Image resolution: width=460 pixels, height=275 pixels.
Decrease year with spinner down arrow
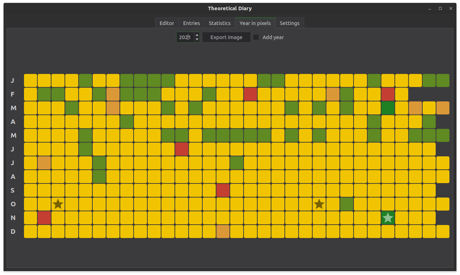click(x=197, y=39)
